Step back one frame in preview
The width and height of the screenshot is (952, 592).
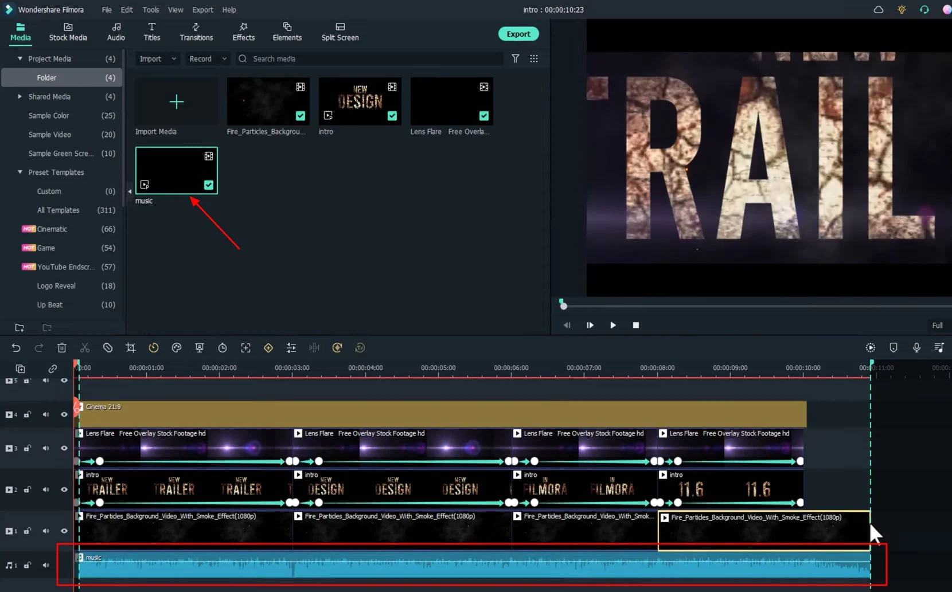(567, 325)
